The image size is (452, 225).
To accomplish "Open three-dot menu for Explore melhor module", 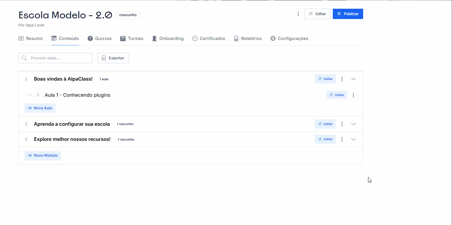I will [342, 140].
